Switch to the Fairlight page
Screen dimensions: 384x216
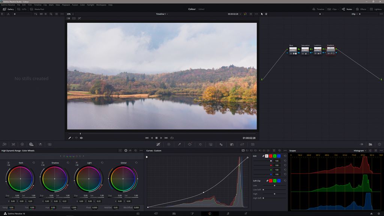[x=228, y=214]
